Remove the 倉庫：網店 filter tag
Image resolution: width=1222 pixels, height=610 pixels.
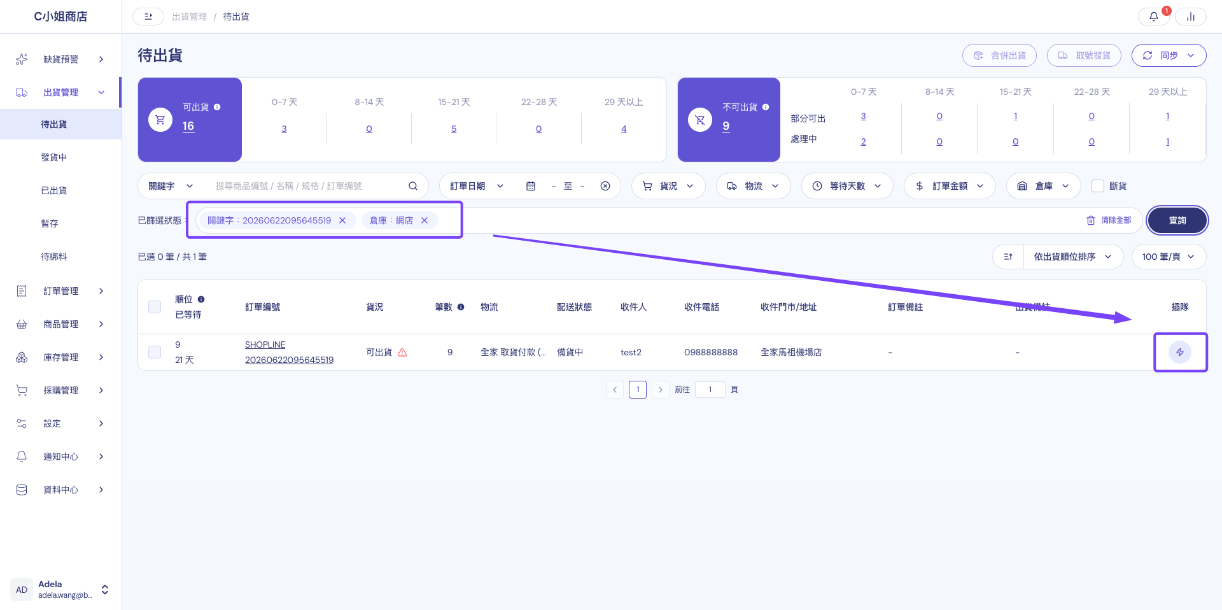coord(425,220)
